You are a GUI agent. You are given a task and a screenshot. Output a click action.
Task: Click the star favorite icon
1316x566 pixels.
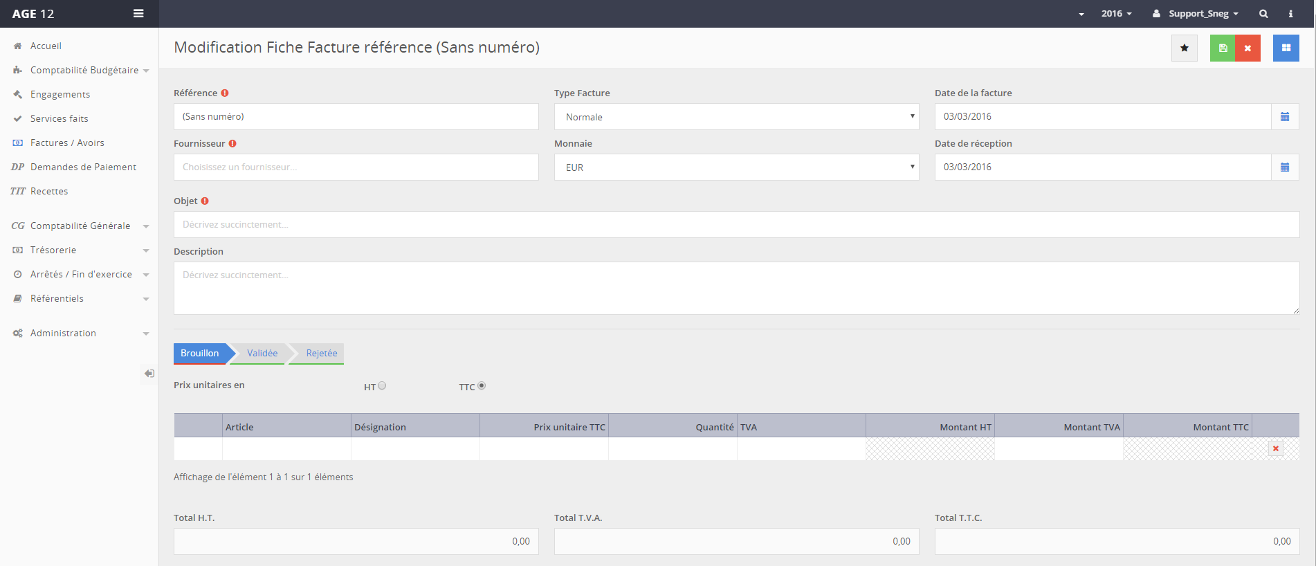pyautogui.click(x=1184, y=48)
